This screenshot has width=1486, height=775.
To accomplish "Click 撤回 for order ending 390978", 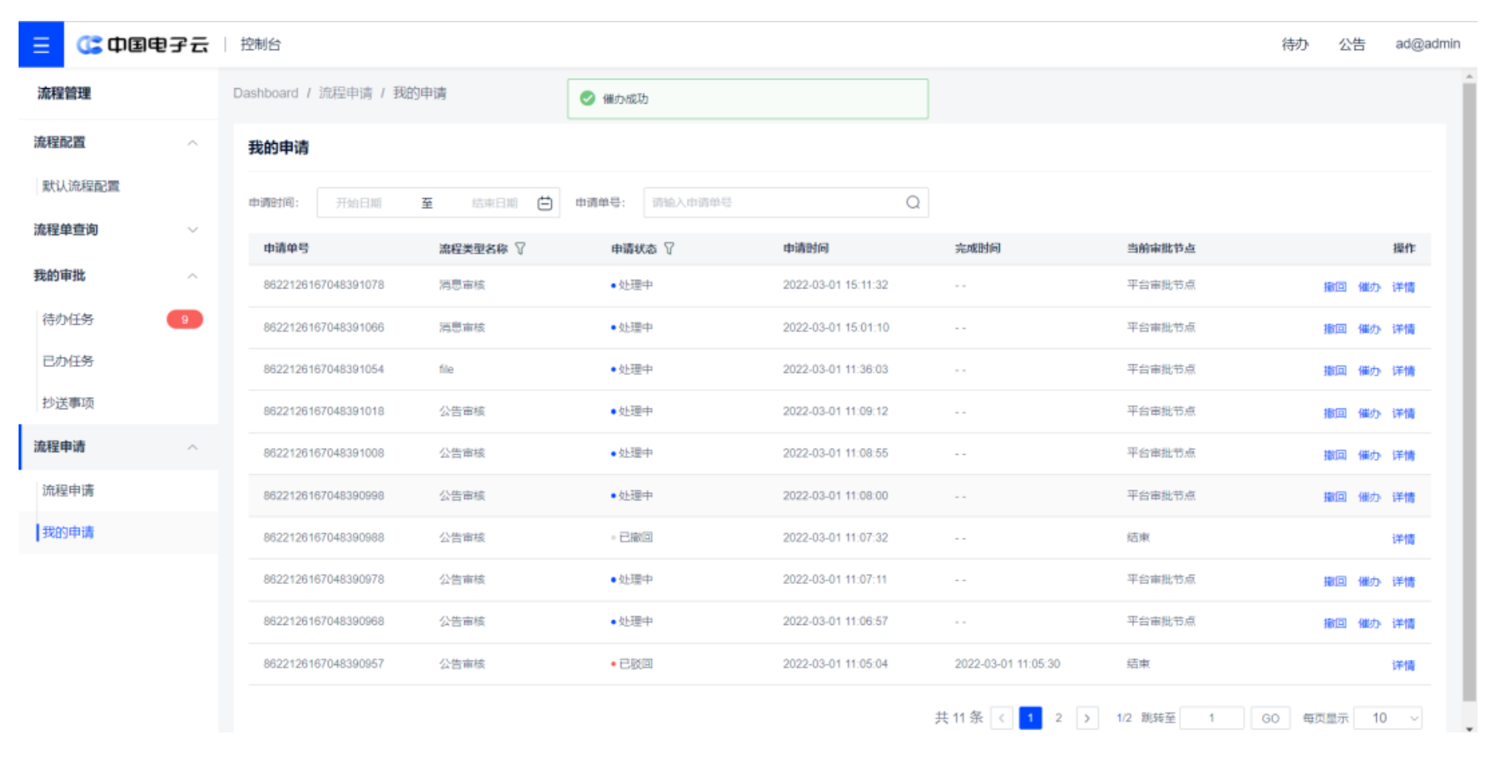I will (x=1334, y=581).
